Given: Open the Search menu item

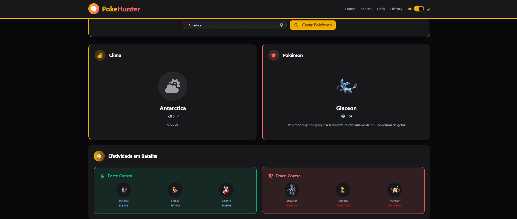Looking at the screenshot, I should point(366,9).
